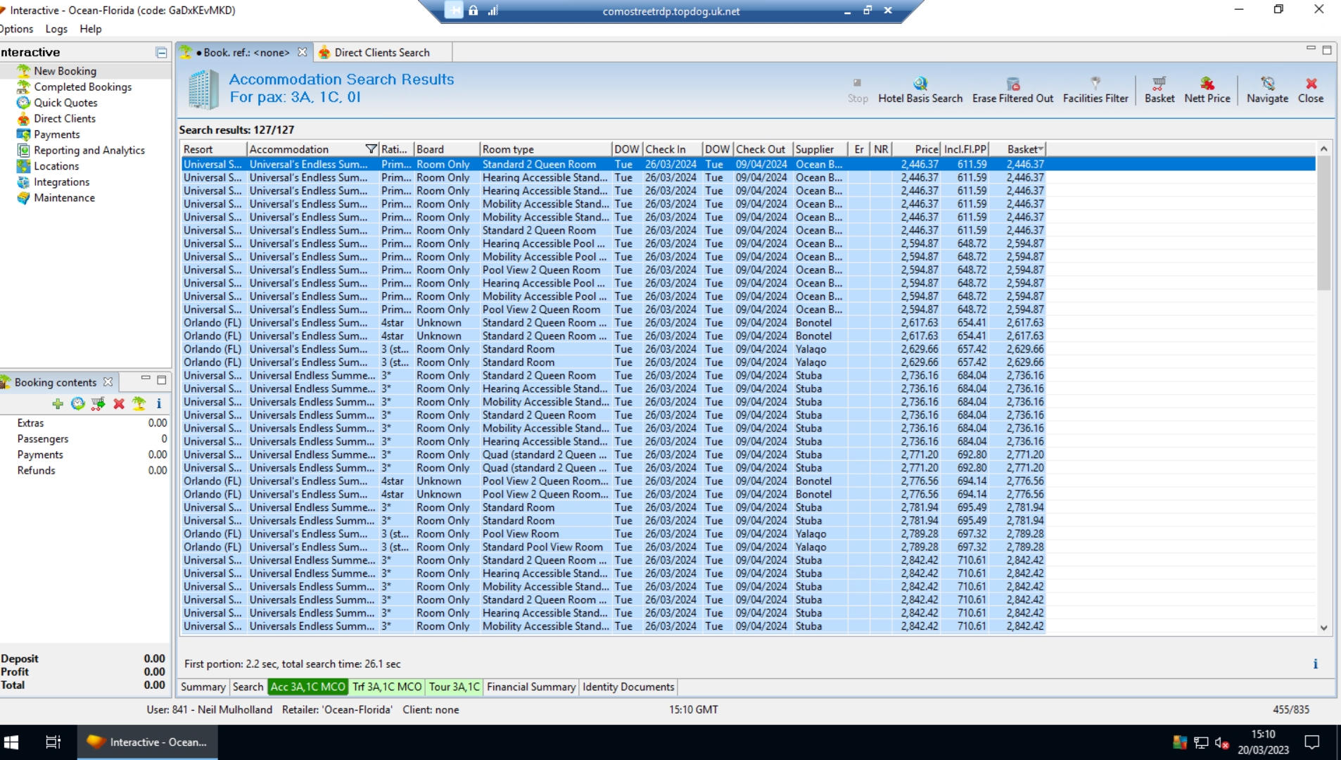Select Trf 3A,1C MCO tab

pos(387,687)
